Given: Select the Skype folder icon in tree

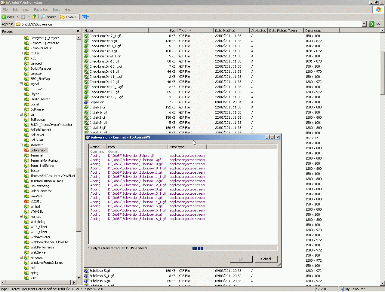Looking at the screenshot, I should pos(27,94).
